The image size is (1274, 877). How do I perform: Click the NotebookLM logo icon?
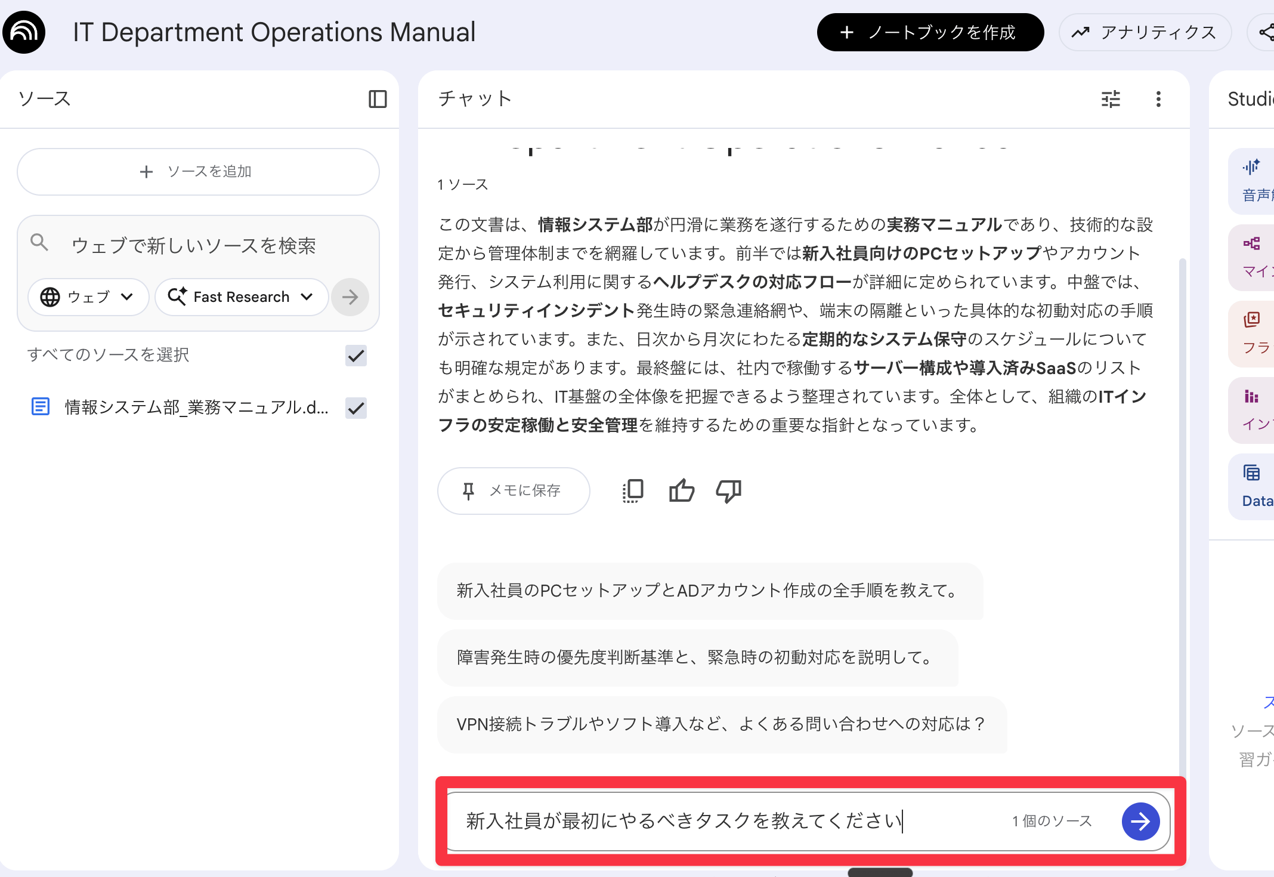[24, 32]
